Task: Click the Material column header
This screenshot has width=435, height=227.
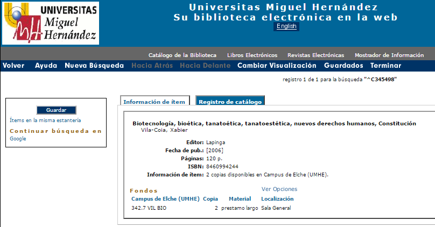Action: click(240, 198)
